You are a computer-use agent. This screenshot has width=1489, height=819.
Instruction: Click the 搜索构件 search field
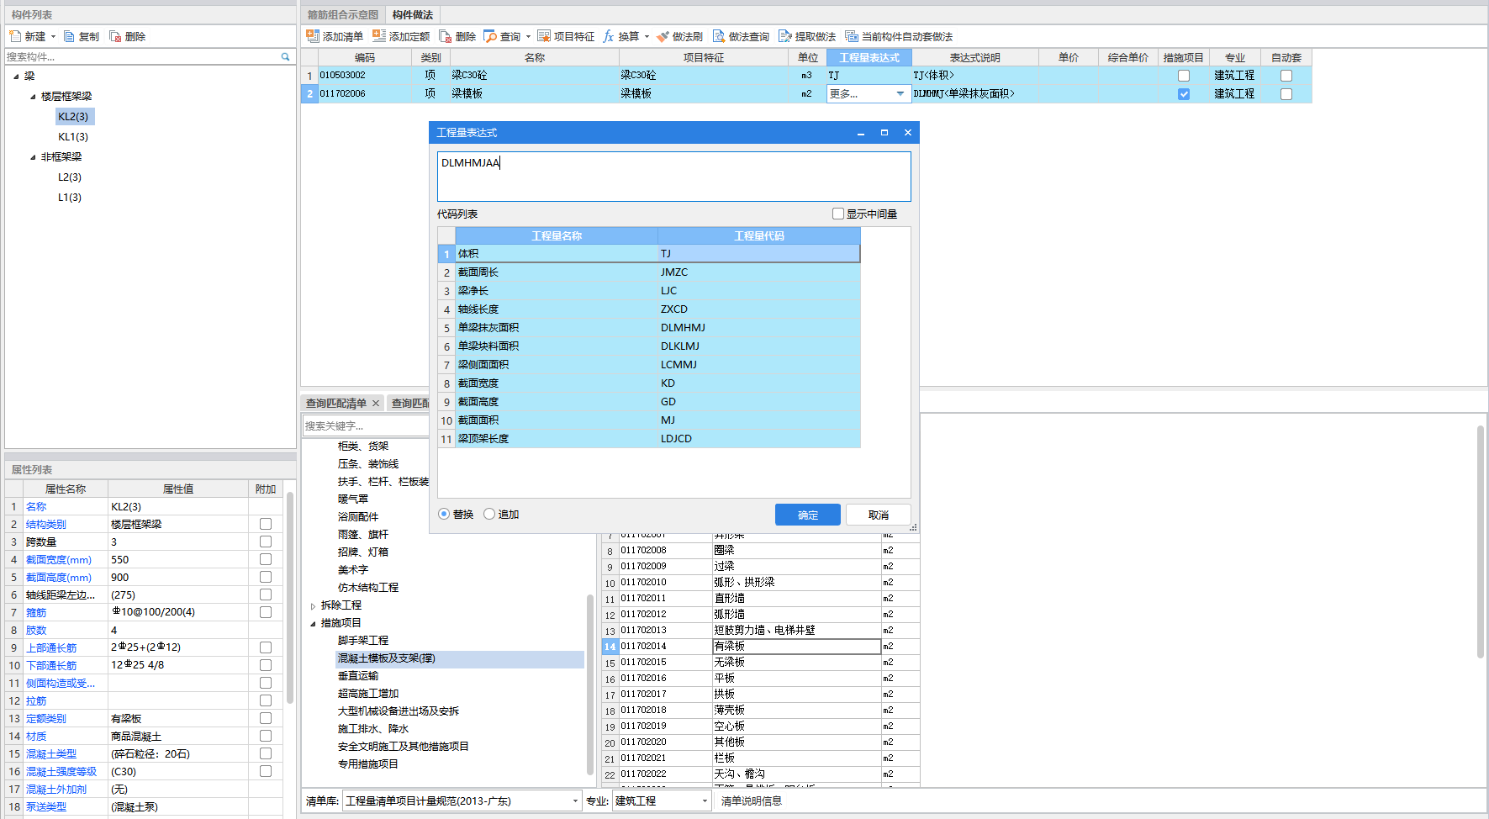143,56
